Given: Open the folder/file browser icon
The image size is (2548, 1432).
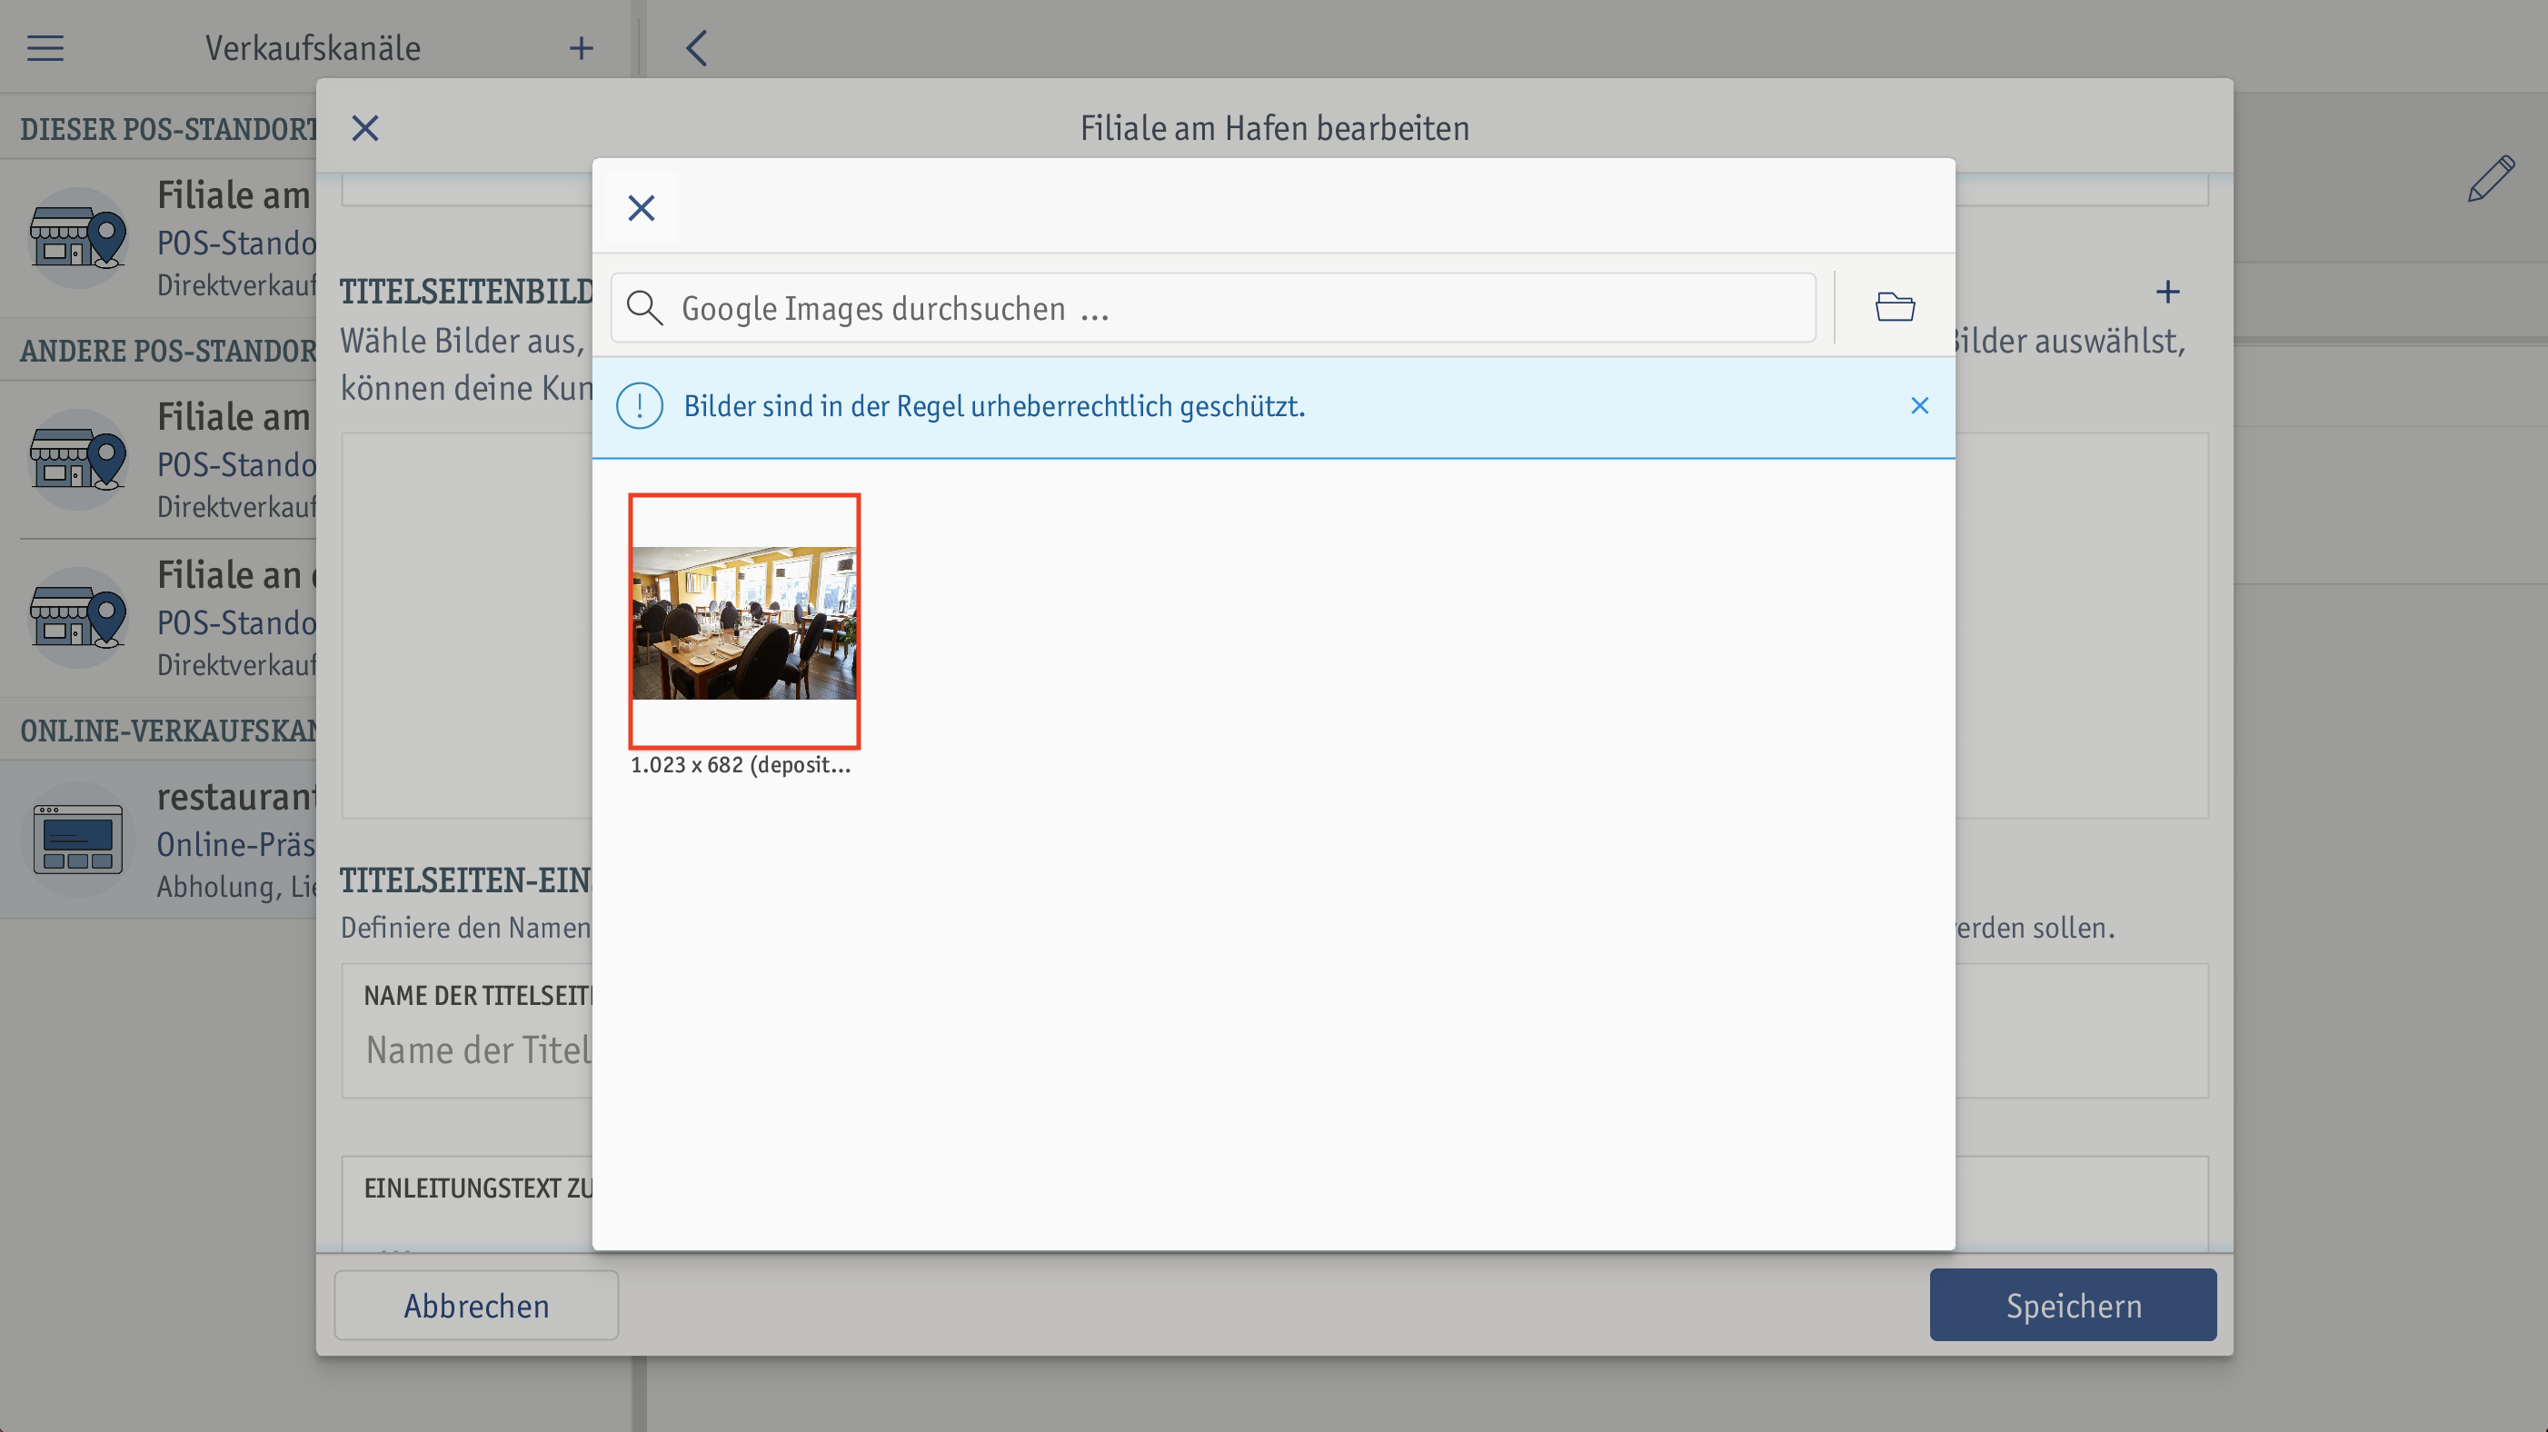Looking at the screenshot, I should coord(1896,308).
